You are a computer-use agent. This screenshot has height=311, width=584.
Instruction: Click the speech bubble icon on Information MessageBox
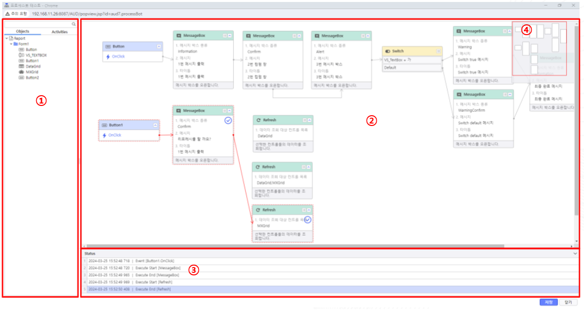pyautogui.click(x=179, y=36)
